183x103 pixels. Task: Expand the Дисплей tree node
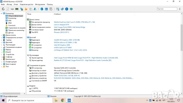click(1, 42)
